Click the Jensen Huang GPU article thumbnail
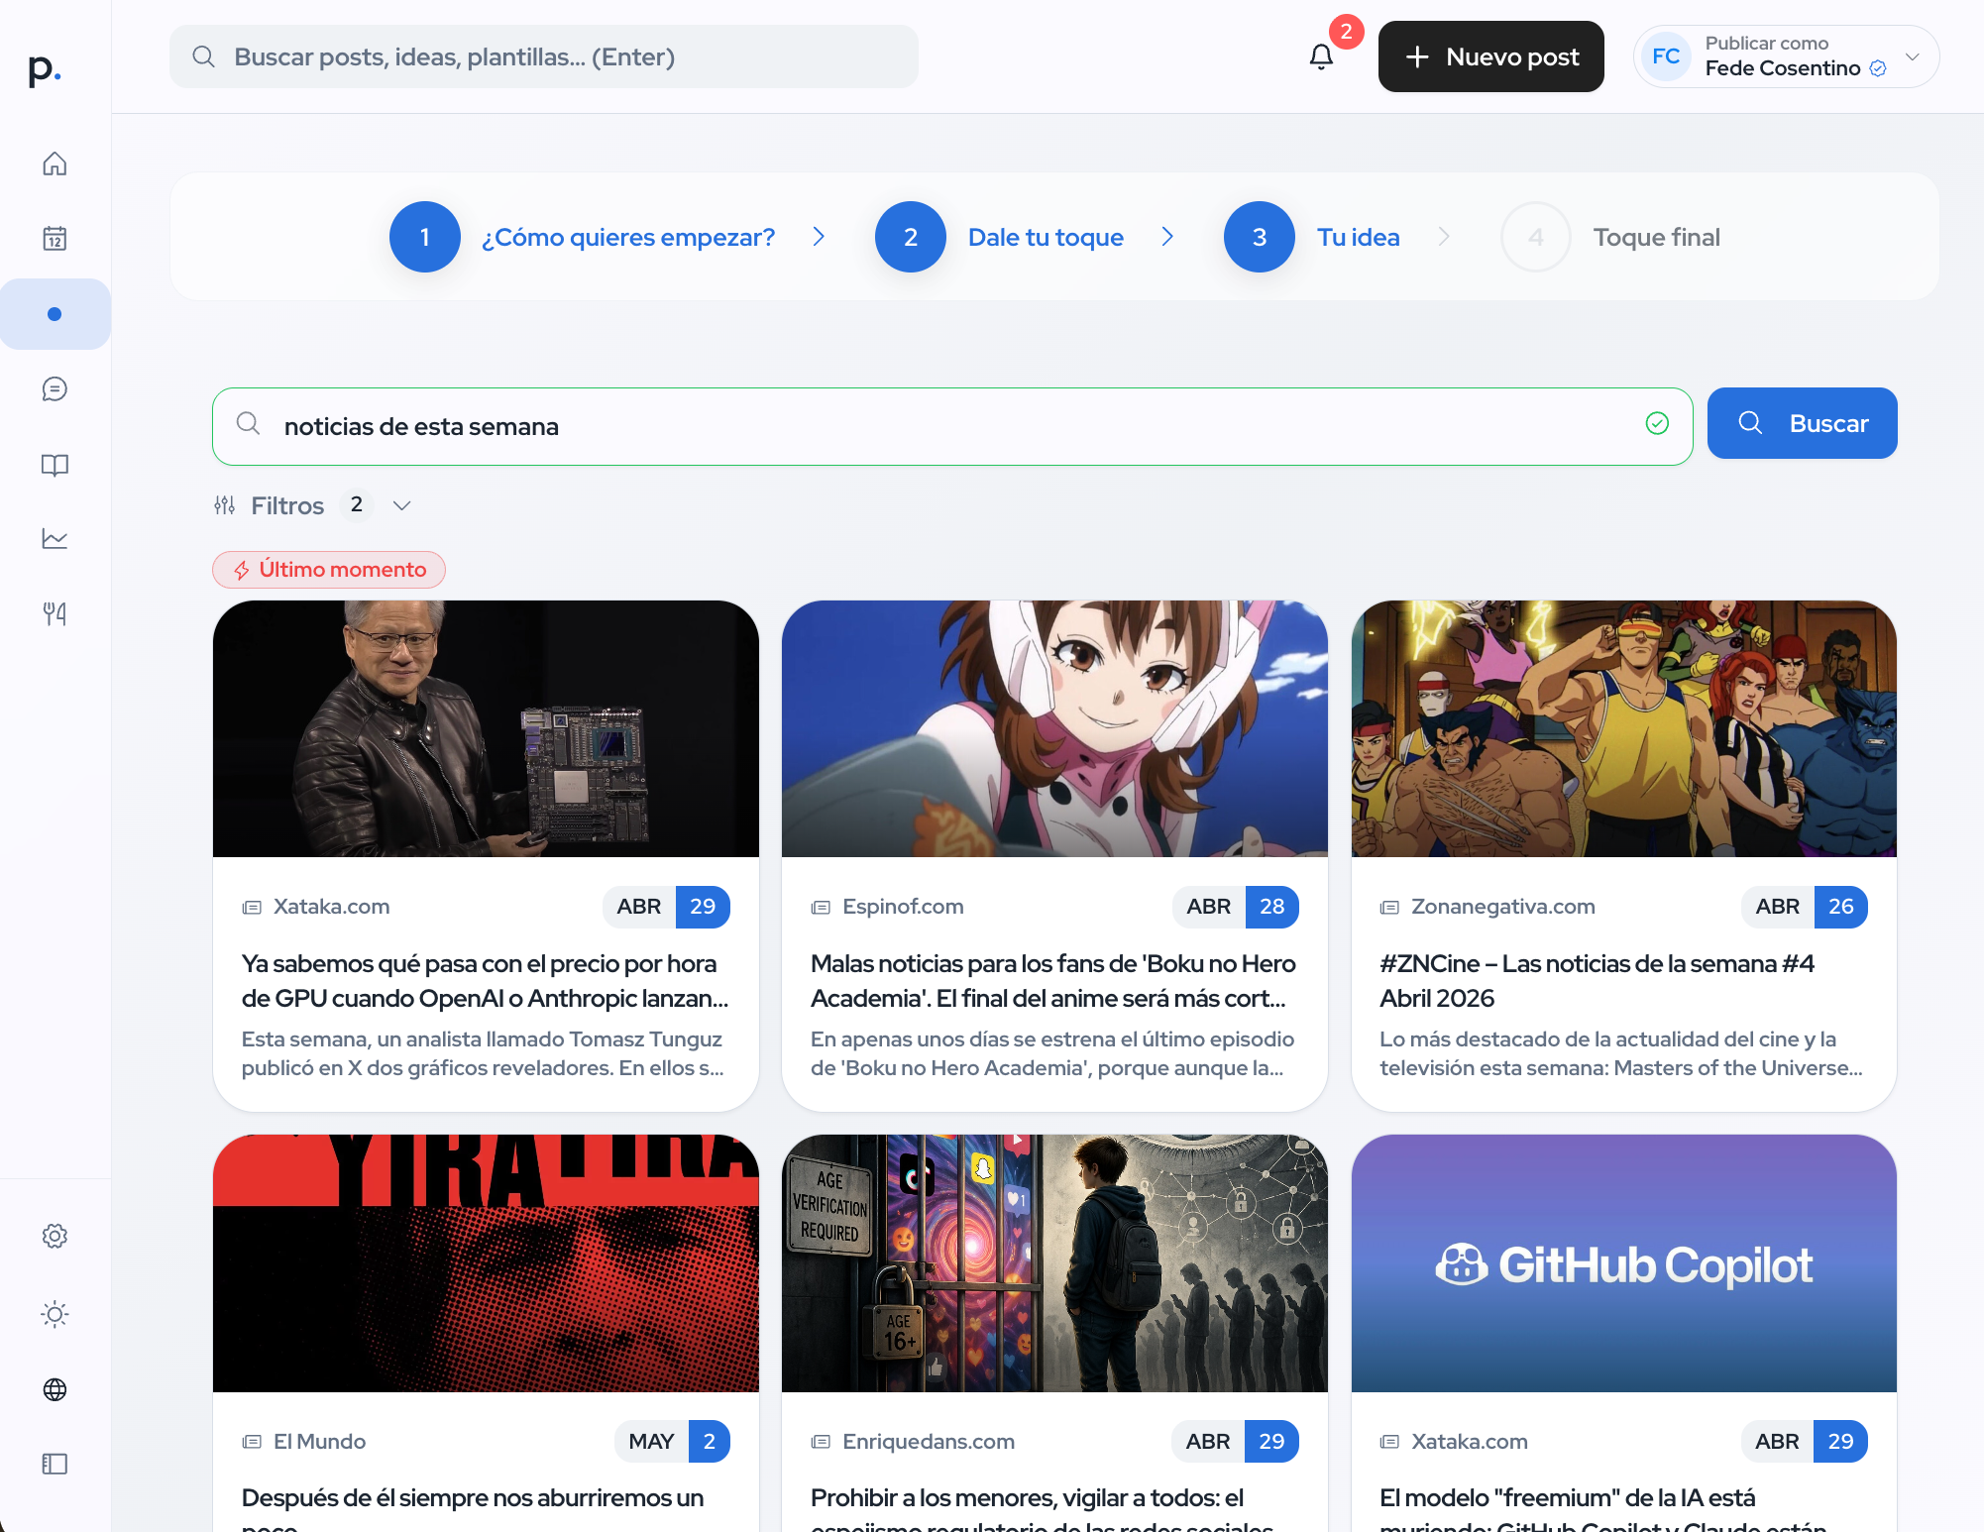 coord(486,728)
